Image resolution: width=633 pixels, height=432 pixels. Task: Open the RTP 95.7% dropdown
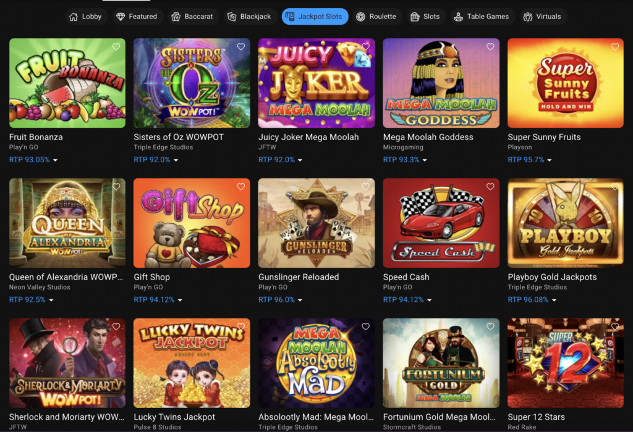click(x=530, y=160)
